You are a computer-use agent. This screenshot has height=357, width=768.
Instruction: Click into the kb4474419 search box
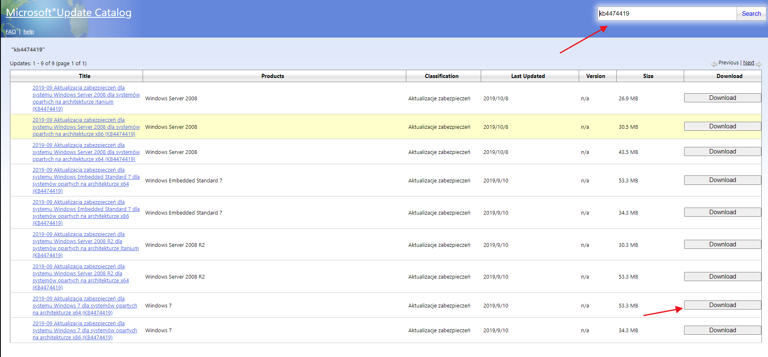[x=666, y=14]
